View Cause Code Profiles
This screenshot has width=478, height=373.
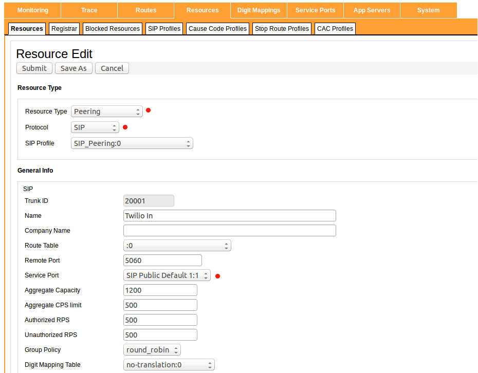[217, 29]
